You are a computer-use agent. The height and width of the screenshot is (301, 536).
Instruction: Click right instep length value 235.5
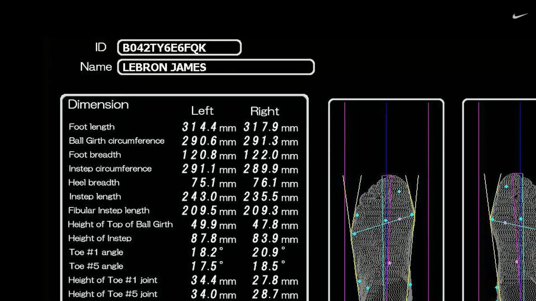pos(261,197)
